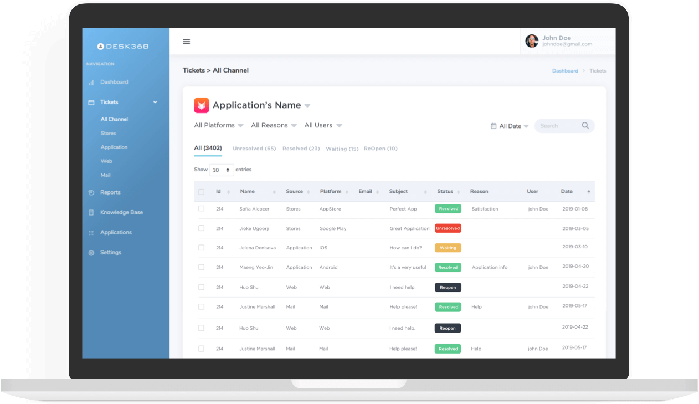Click the Dashboard chart icon in sidebar
Screen dimensions: 699x404
pos(91,83)
